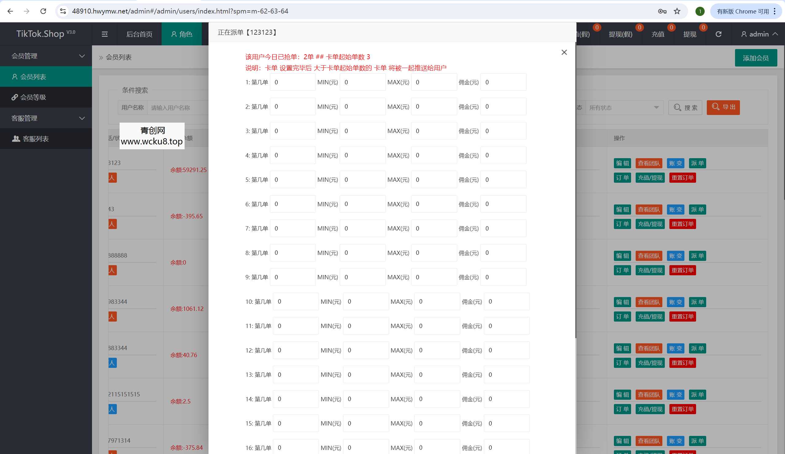The height and width of the screenshot is (454, 785).
Task: Click the page refresh icon in top navbar
Action: [718, 34]
